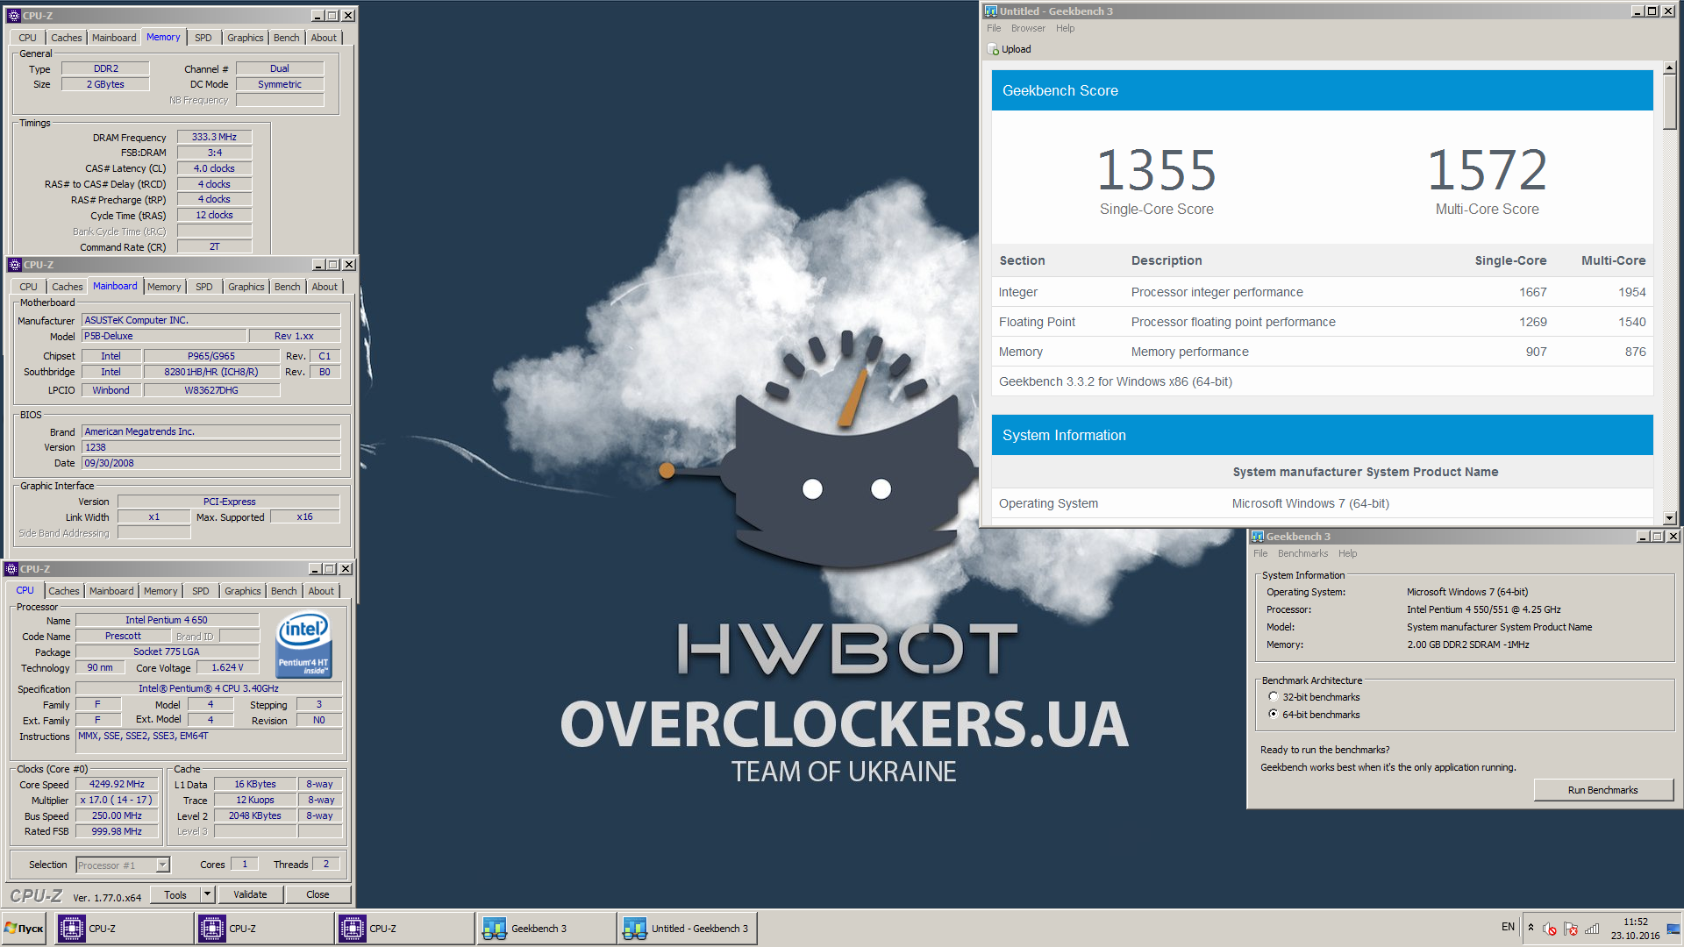This screenshot has width=1684, height=947.
Task: Open File menu in small Geekbench window
Action: tap(1260, 553)
